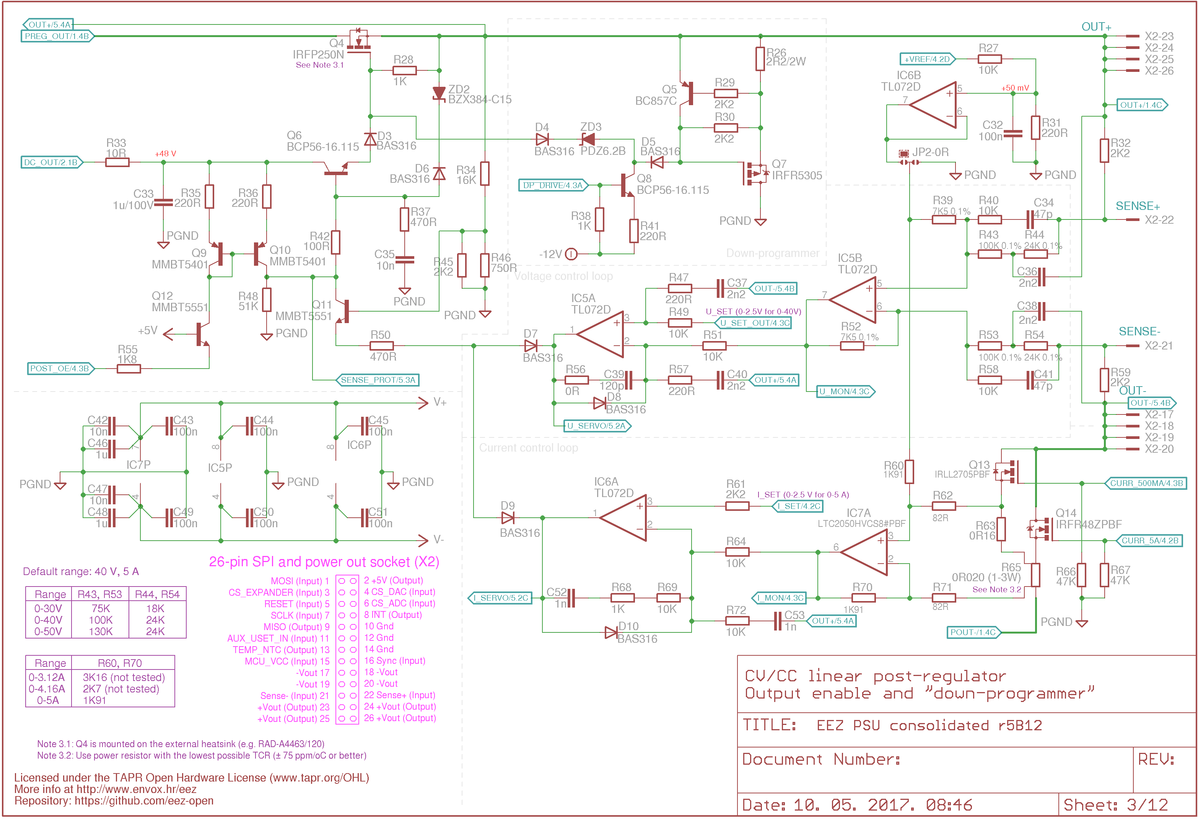Select the -12V supply circle symbol
The width and height of the screenshot is (1198, 819).
[571, 254]
